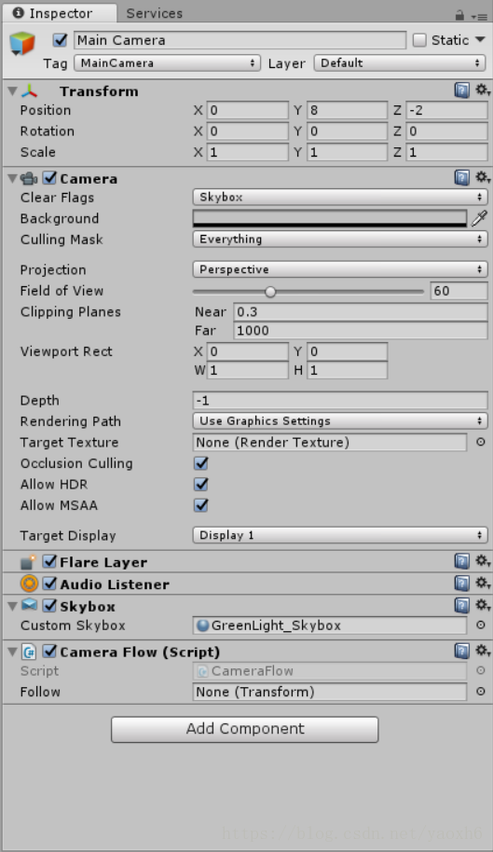This screenshot has height=852, width=493.
Task: Open the Inspector panel options menu
Action: tap(479, 16)
